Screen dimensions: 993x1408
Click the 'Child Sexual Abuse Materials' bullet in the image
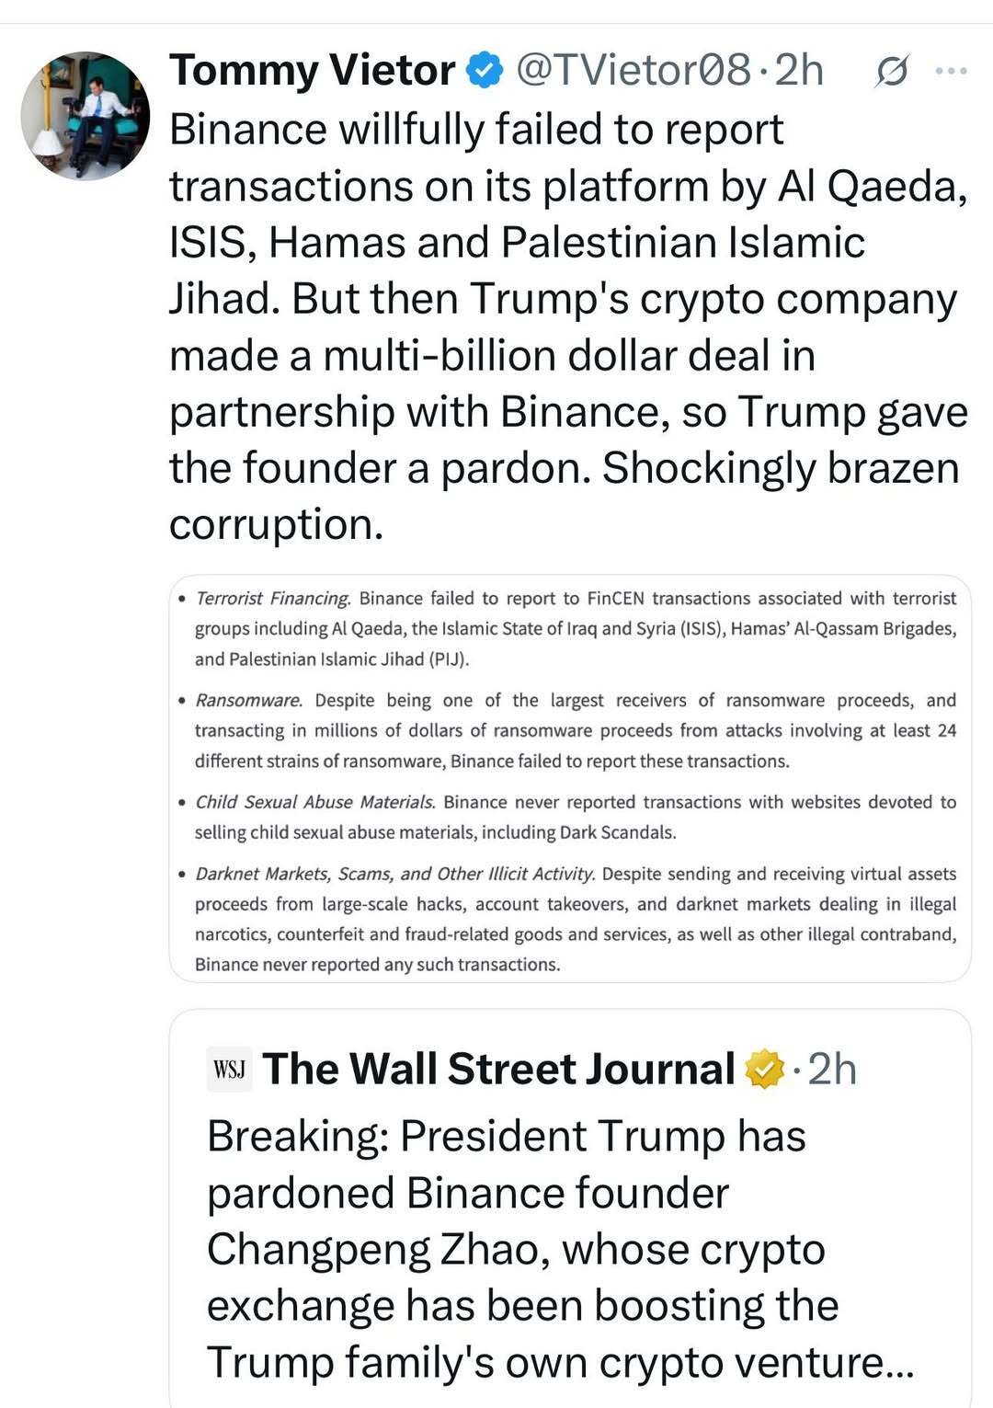(x=314, y=802)
